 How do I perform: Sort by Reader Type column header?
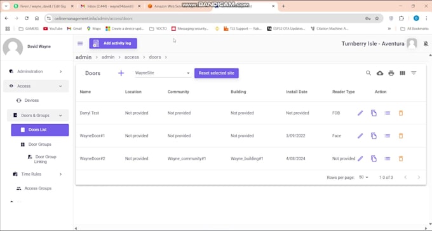(x=343, y=92)
